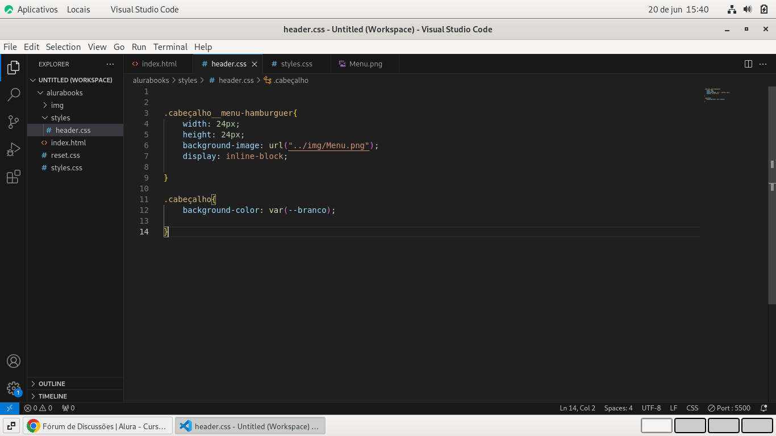Expand the img folder
The height and width of the screenshot is (436, 776).
[x=75, y=105]
